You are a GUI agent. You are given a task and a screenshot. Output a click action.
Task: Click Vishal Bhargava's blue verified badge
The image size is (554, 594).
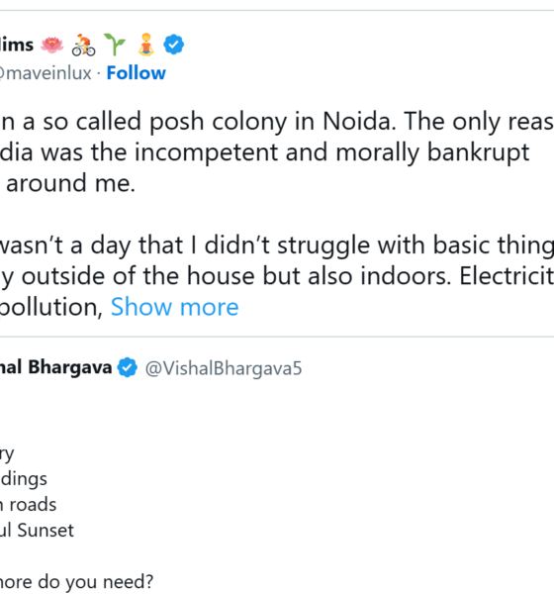pos(128,367)
